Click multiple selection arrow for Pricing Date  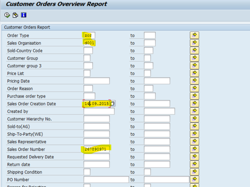[194, 81]
